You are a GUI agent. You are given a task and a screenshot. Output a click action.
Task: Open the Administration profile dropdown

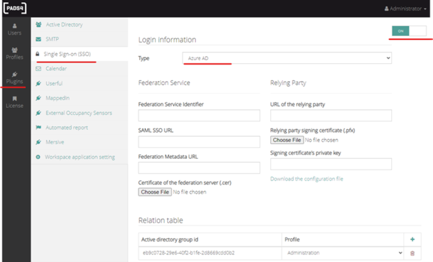click(343, 253)
